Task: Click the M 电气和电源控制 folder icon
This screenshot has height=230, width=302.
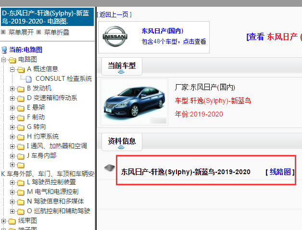Action: tap(21, 192)
